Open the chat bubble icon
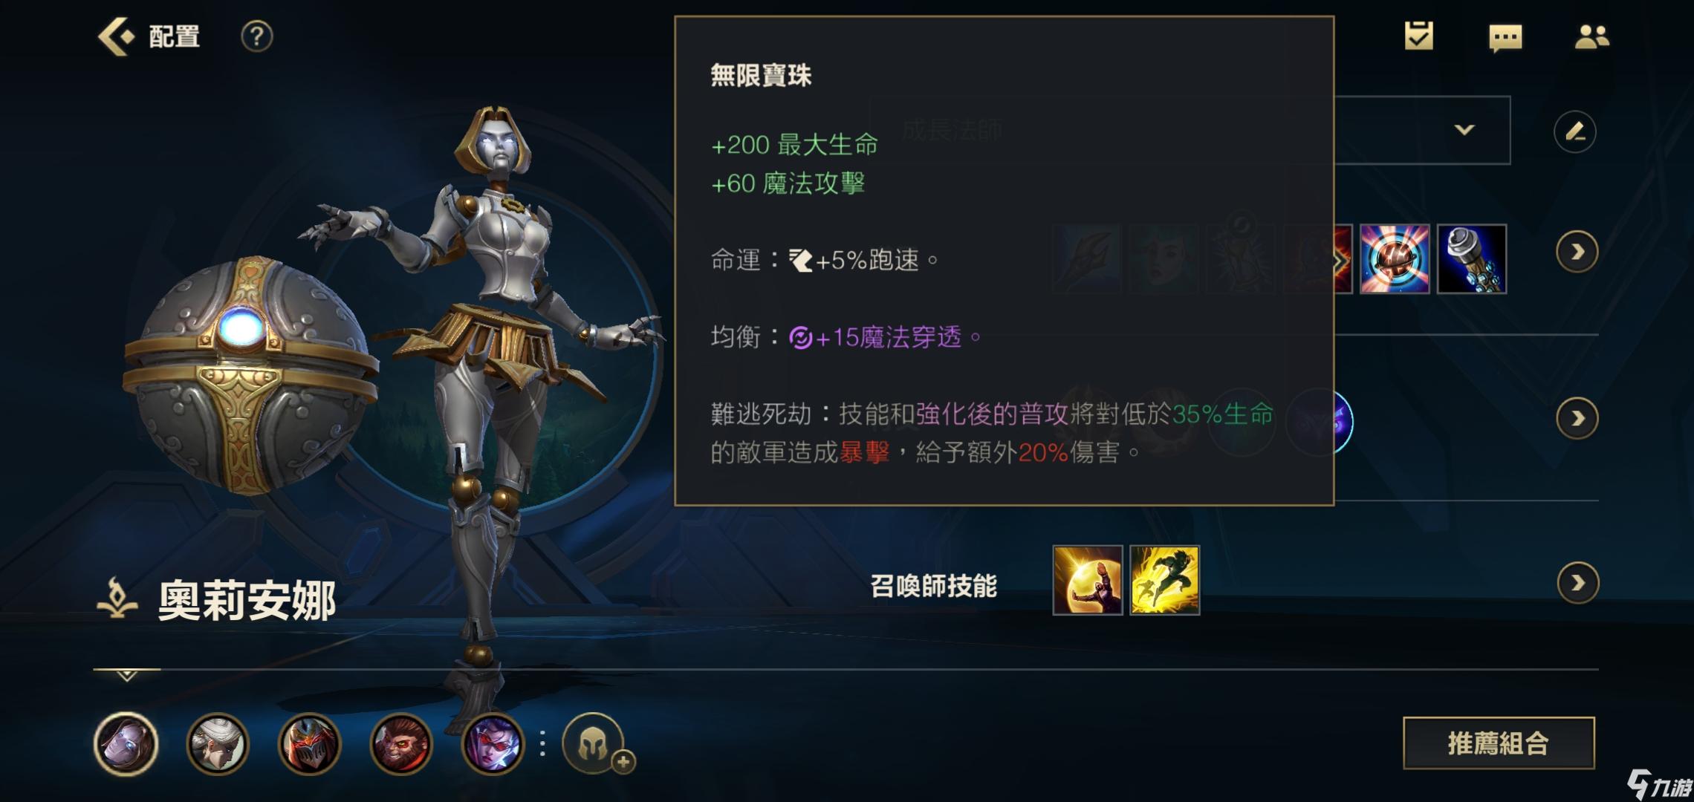Viewport: 1694px width, 802px height. click(x=1505, y=37)
